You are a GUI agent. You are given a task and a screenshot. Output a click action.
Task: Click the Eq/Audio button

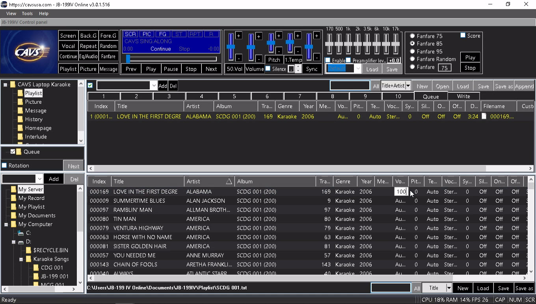(x=88, y=56)
